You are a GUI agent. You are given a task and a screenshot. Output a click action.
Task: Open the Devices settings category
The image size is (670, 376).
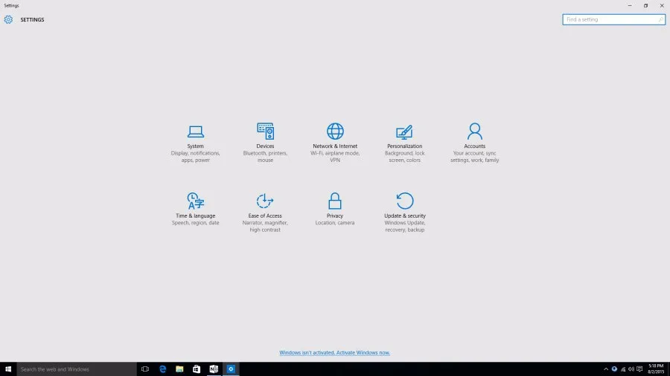coord(265,143)
